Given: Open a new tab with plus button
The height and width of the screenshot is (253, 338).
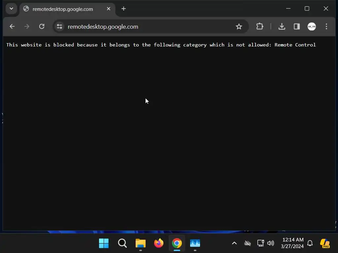Looking at the screenshot, I should tap(123, 9).
